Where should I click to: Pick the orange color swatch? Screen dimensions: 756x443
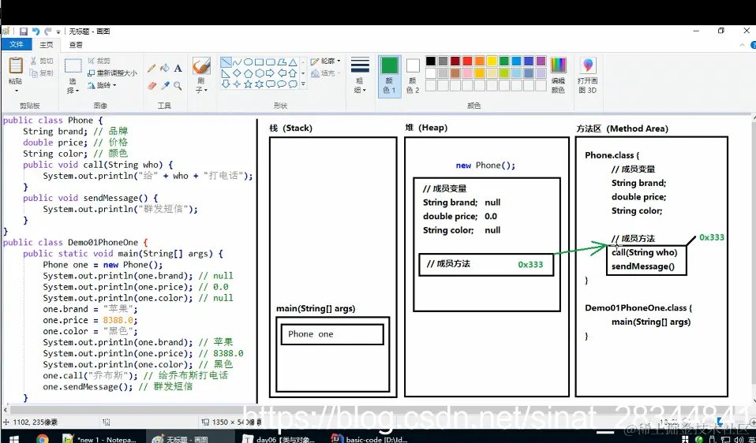[480, 61]
